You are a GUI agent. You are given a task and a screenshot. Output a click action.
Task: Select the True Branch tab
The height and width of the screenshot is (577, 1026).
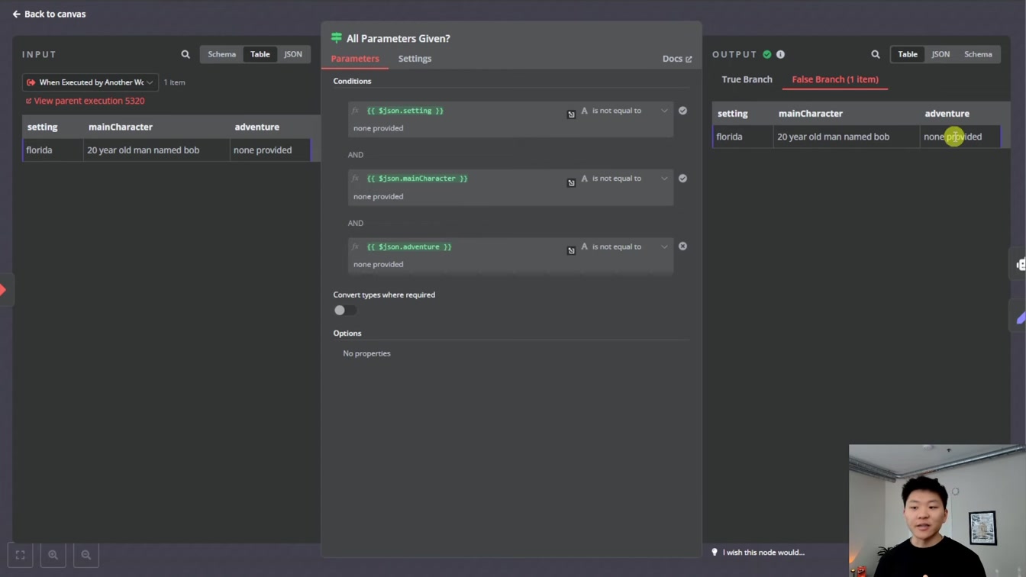747,79
